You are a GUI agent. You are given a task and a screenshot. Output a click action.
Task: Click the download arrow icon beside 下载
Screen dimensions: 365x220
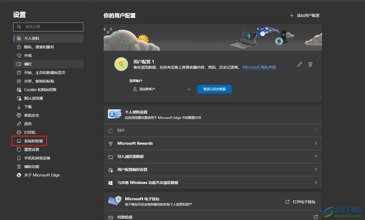pyautogui.click(x=19, y=107)
